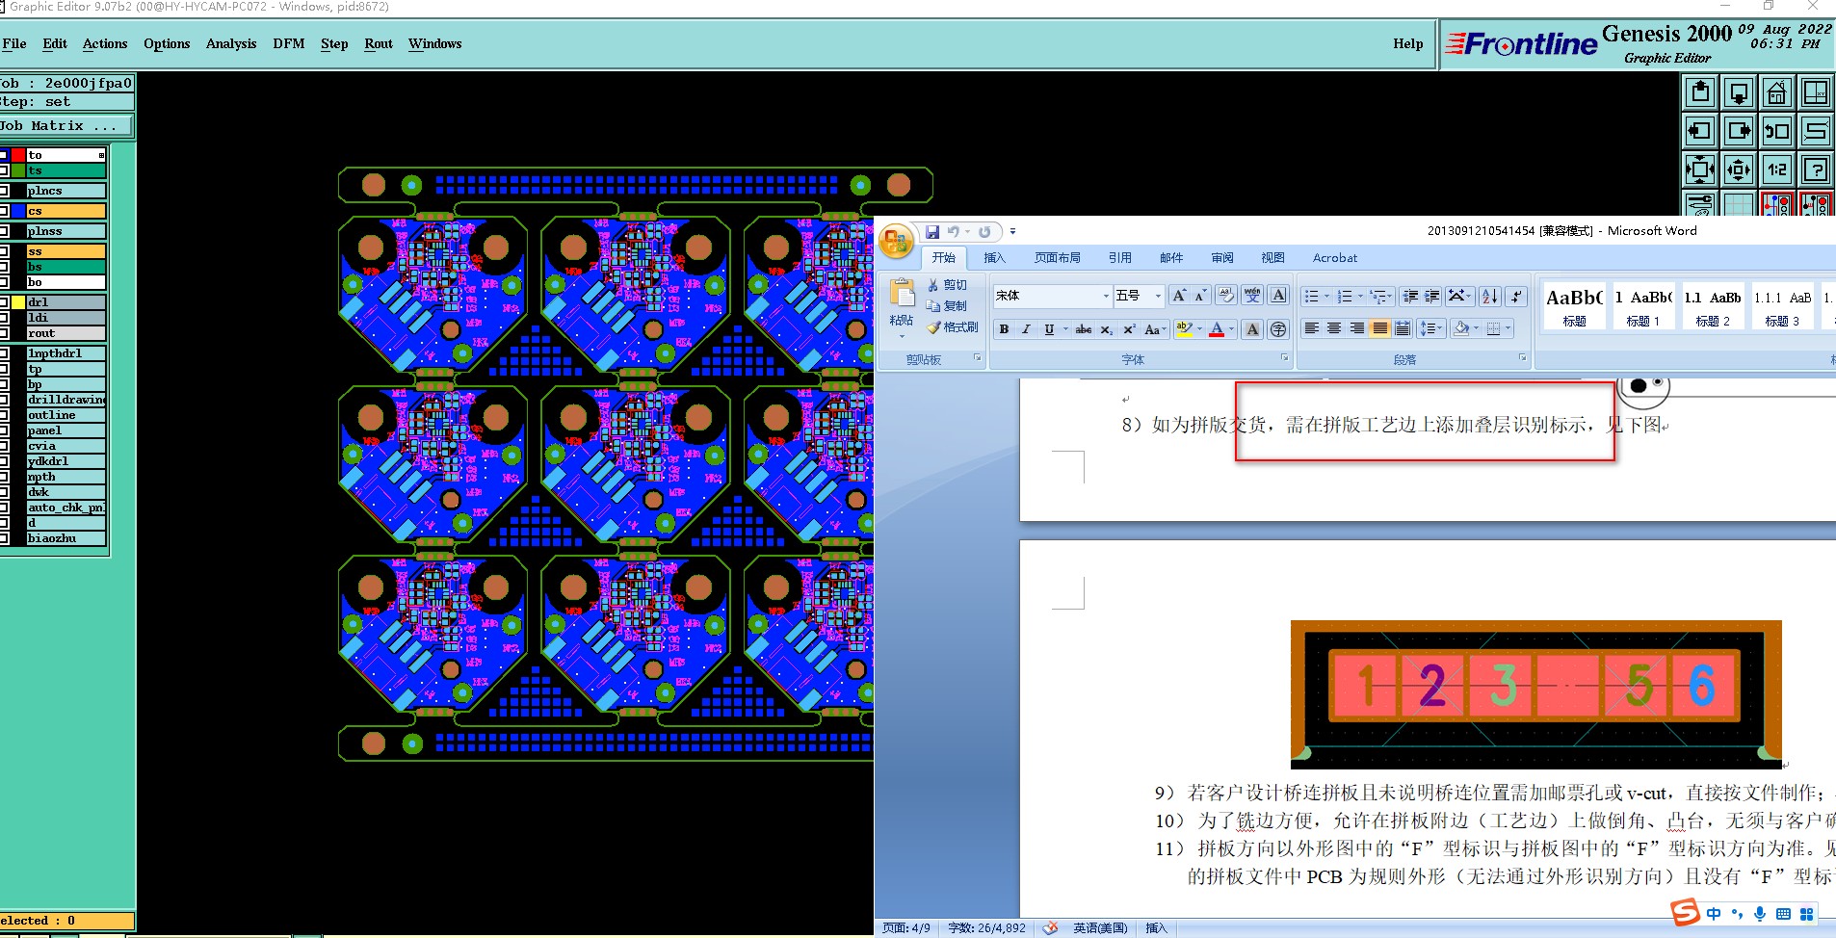The height and width of the screenshot is (938, 1836).
Task: Click the previous view icon in Genesis
Action: 1777,131
